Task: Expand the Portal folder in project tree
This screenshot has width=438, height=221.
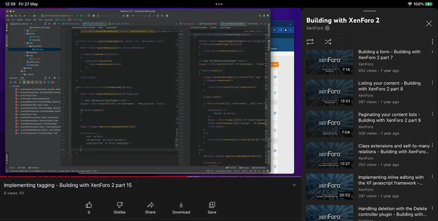Action: [x=22, y=68]
